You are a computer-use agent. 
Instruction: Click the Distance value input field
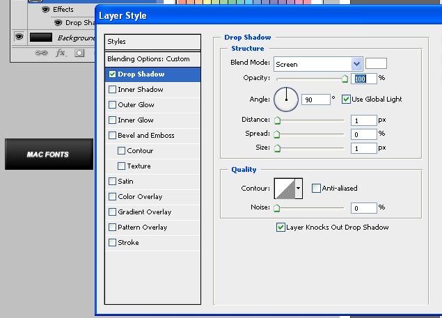[x=363, y=120]
